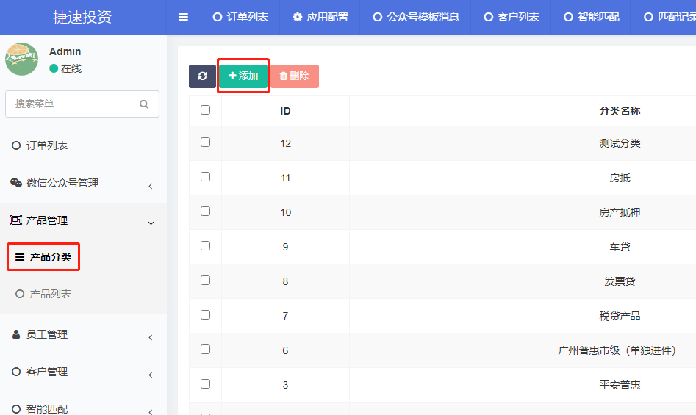Screen dimensions: 696x415
Task: Click the Admin username text
Action: click(x=65, y=51)
